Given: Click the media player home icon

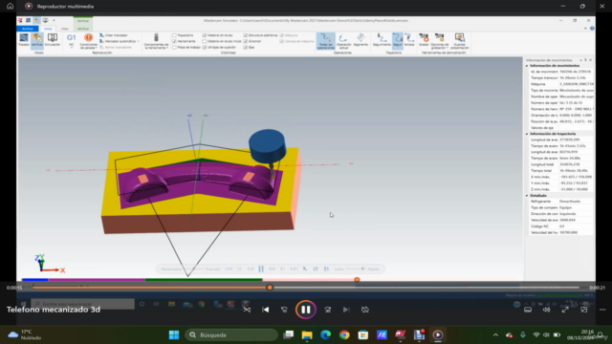Looking at the screenshot, I should click(x=10, y=7).
